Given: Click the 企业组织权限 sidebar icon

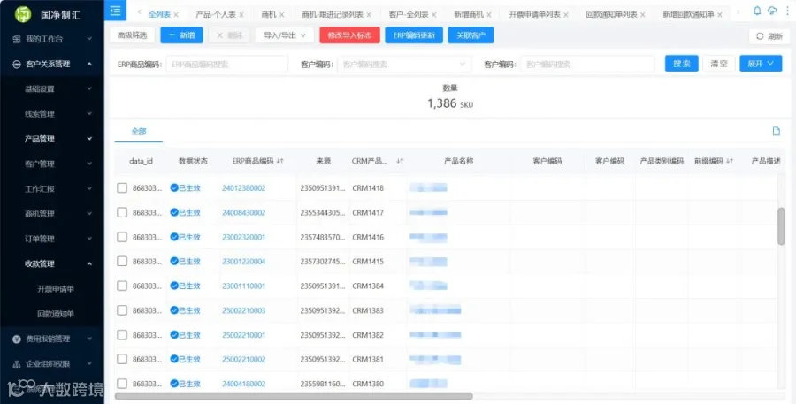Looking at the screenshot, I should pyautogui.click(x=16, y=364).
